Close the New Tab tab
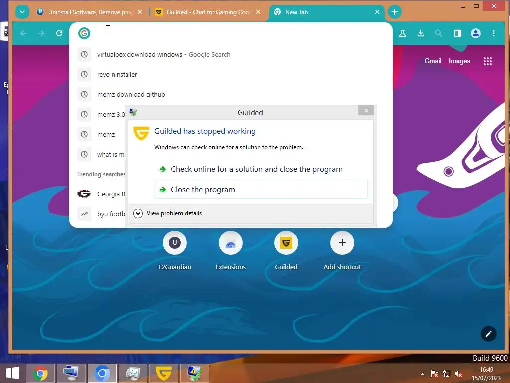The width and height of the screenshot is (510, 383). pos(377,12)
